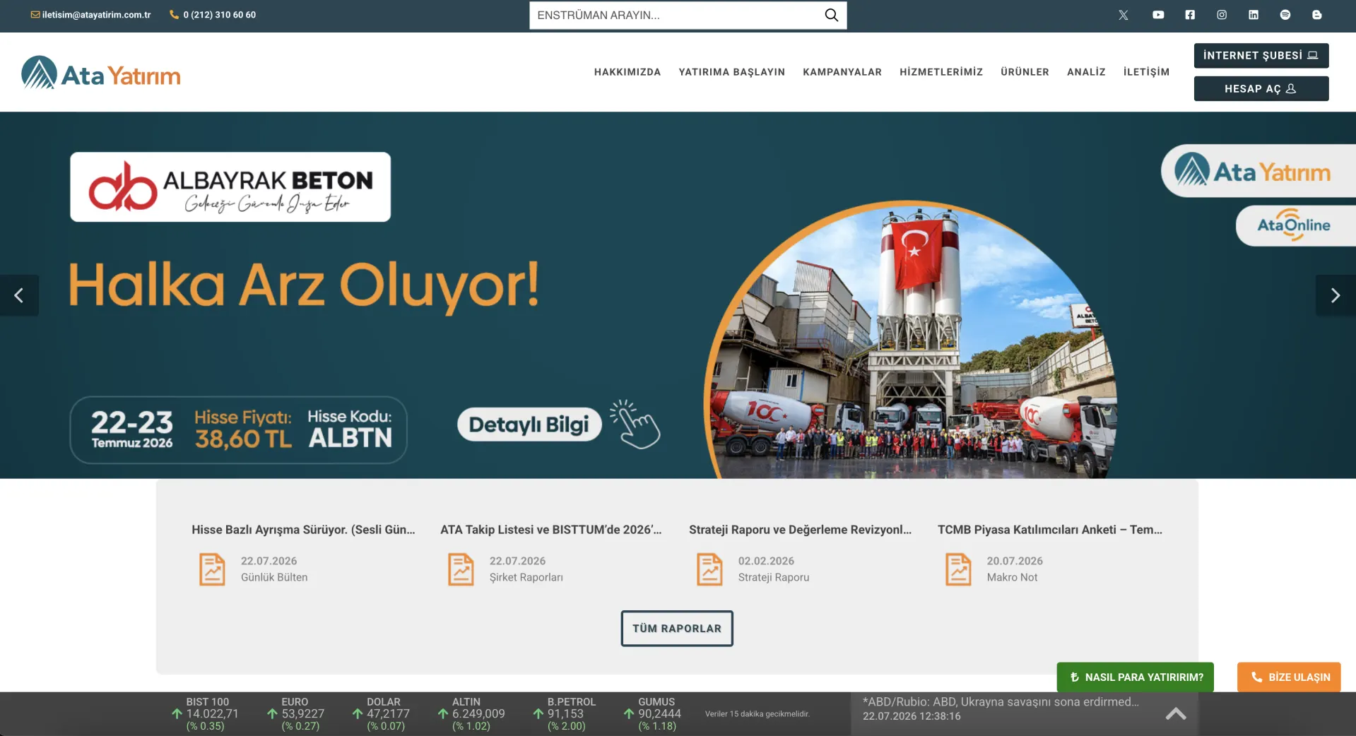The height and width of the screenshot is (736, 1356).
Task: Click the TÜM RAPORLAR button
Action: pyautogui.click(x=677, y=629)
